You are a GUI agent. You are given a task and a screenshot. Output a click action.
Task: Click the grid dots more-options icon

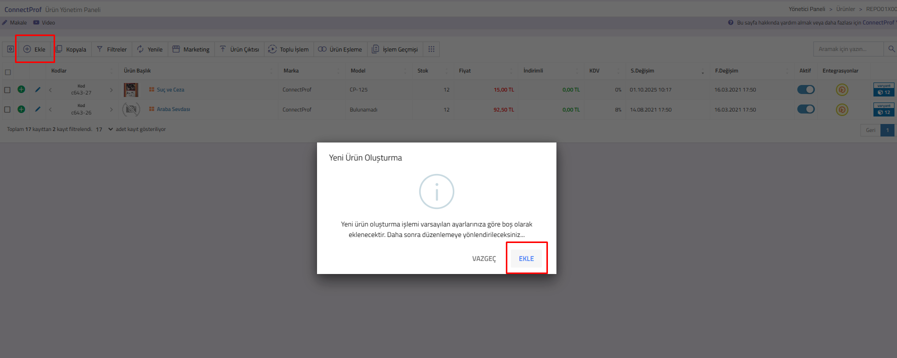coord(431,49)
